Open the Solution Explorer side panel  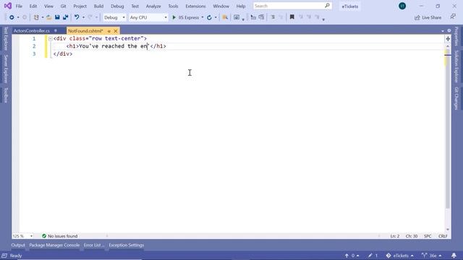(x=456, y=66)
